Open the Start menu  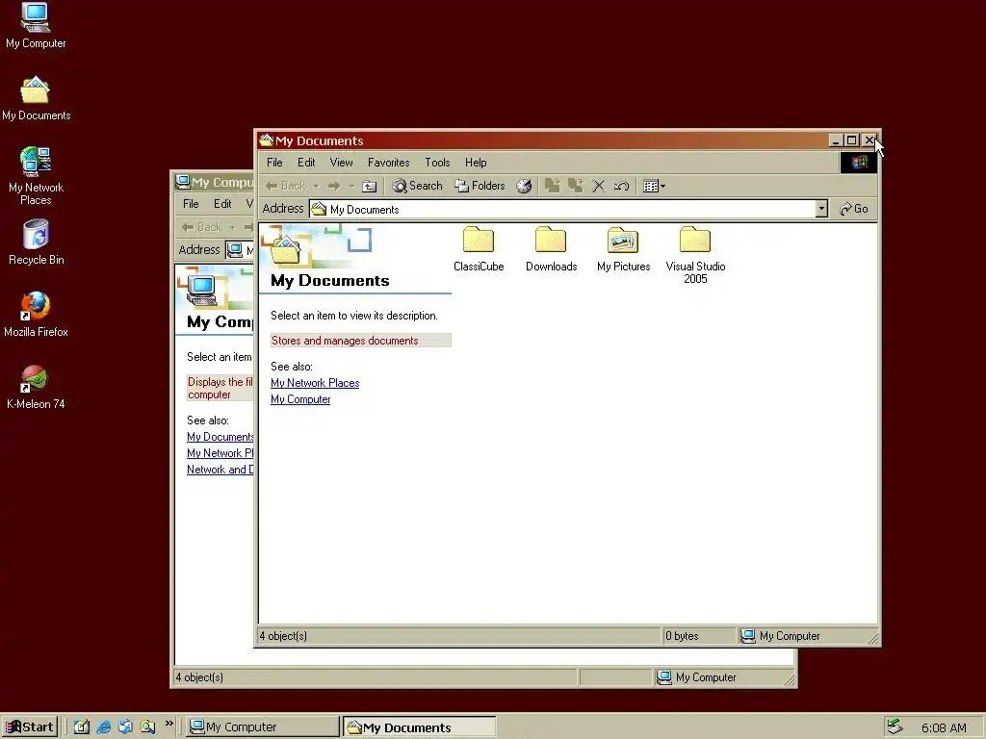coord(30,727)
